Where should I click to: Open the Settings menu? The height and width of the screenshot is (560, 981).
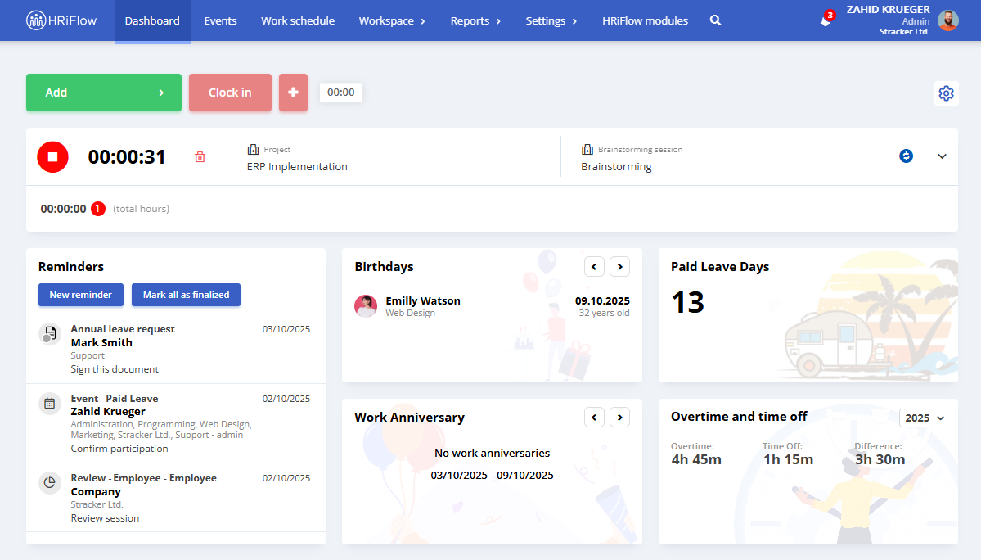551,20
